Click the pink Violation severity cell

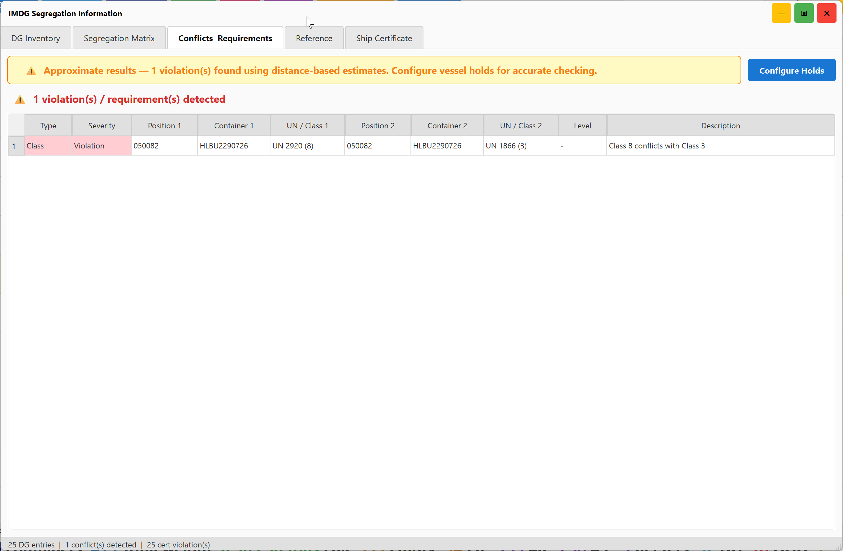[x=102, y=146]
